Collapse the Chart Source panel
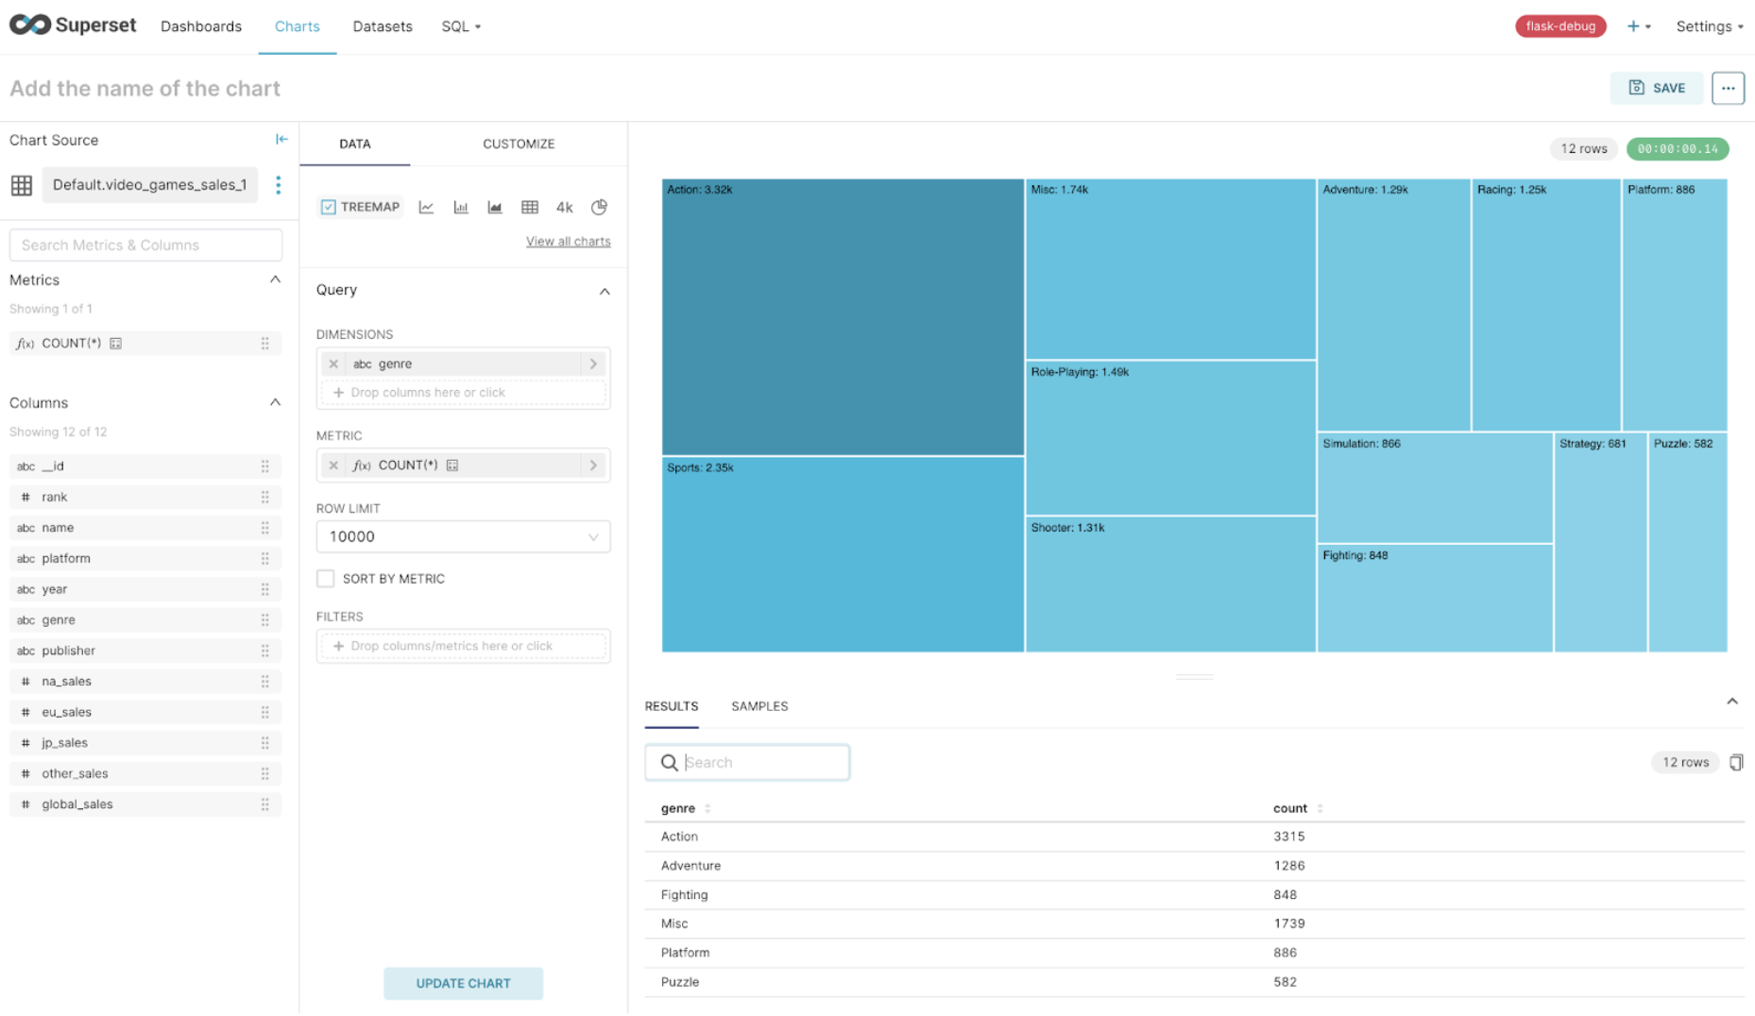1755x1016 pixels. [281, 139]
